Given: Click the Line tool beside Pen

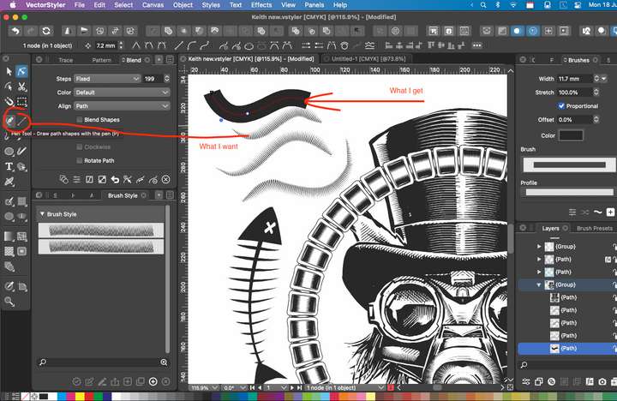Looking at the screenshot, I should click(22, 121).
